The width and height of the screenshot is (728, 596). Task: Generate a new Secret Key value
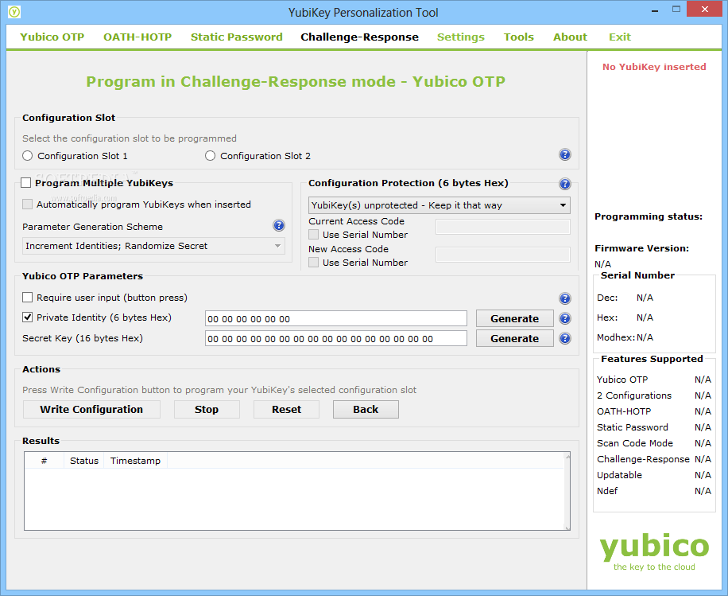[514, 338]
